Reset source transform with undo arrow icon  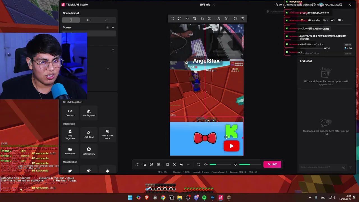[x=235, y=19]
